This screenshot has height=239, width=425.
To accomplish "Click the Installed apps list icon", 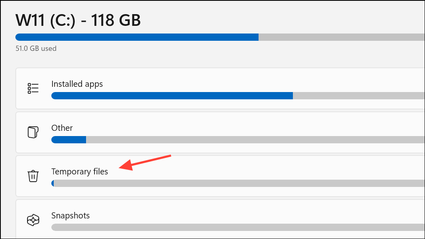I will (x=34, y=88).
